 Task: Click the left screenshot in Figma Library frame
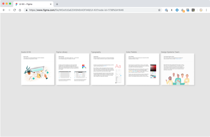[x=65, y=75]
